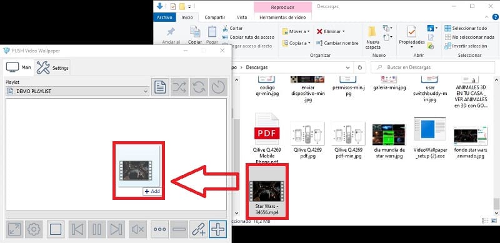Open the three dots more options
The height and width of the screenshot is (243, 500).
[x=160, y=229]
